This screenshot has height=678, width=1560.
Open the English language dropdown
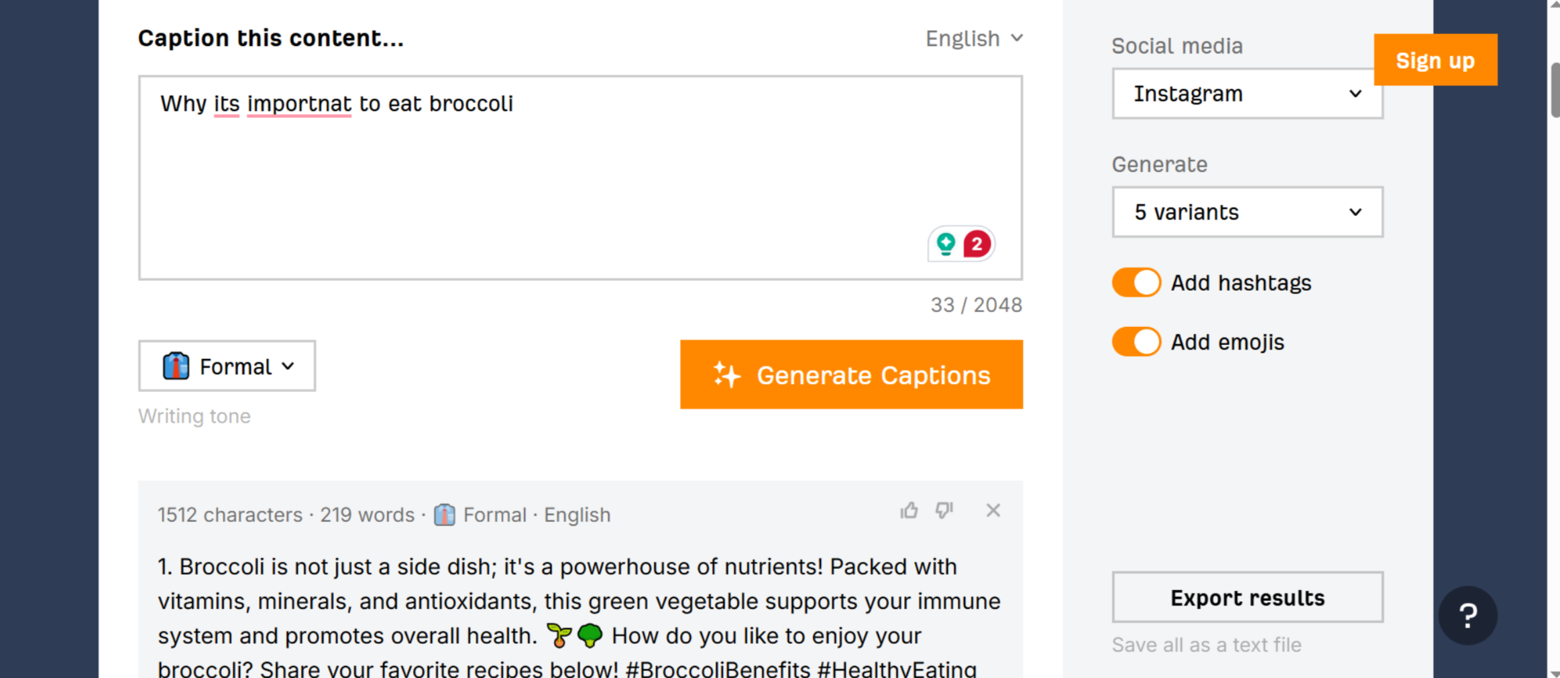point(974,39)
